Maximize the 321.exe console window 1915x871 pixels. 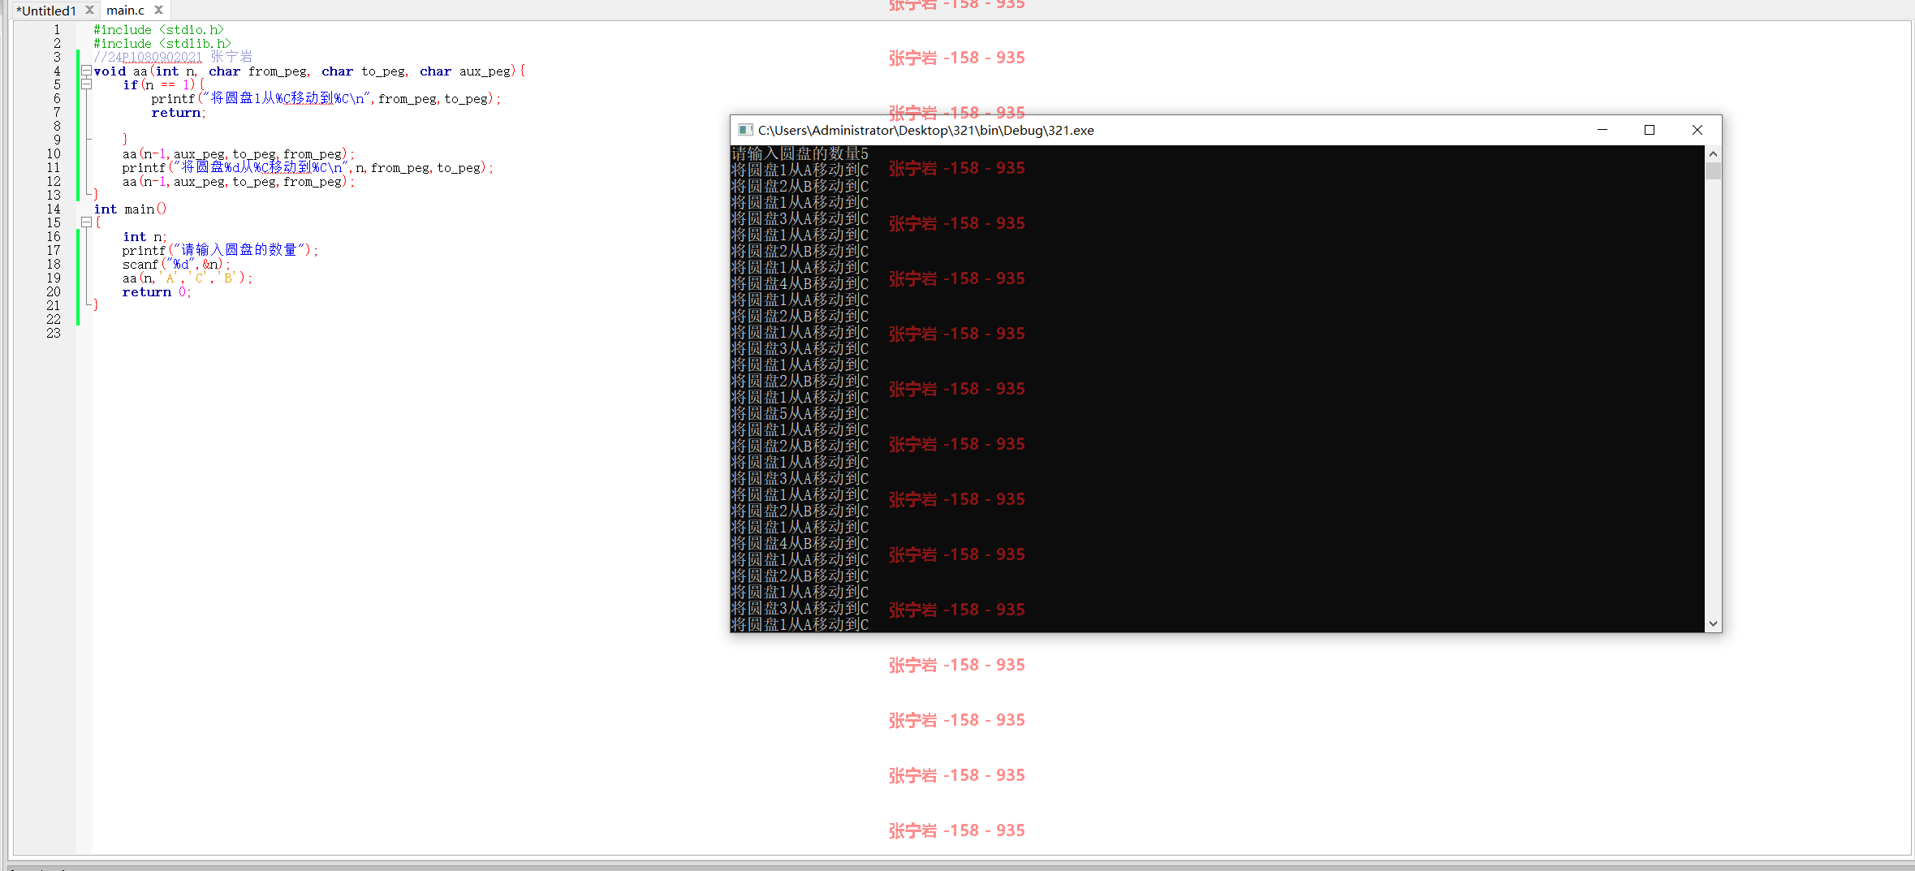tap(1650, 130)
